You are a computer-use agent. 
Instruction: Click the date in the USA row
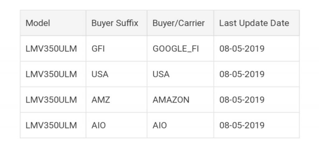[x=242, y=74]
